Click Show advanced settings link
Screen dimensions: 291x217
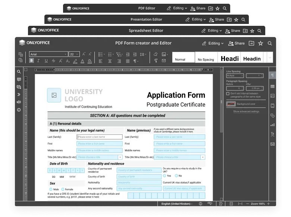pos(246,111)
